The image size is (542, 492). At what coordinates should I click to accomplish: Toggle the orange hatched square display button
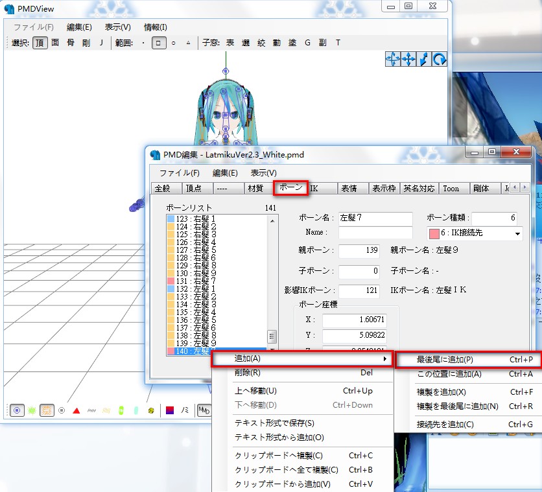pos(47,410)
